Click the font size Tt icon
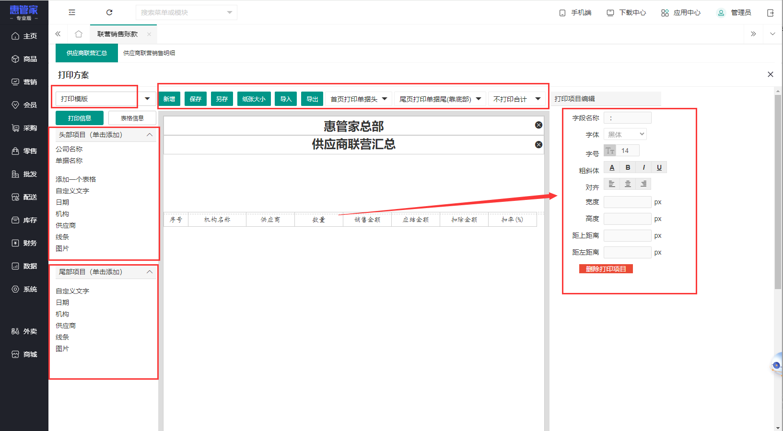Image resolution: width=783 pixels, height=431 pixels. click(x=610, y=151)
